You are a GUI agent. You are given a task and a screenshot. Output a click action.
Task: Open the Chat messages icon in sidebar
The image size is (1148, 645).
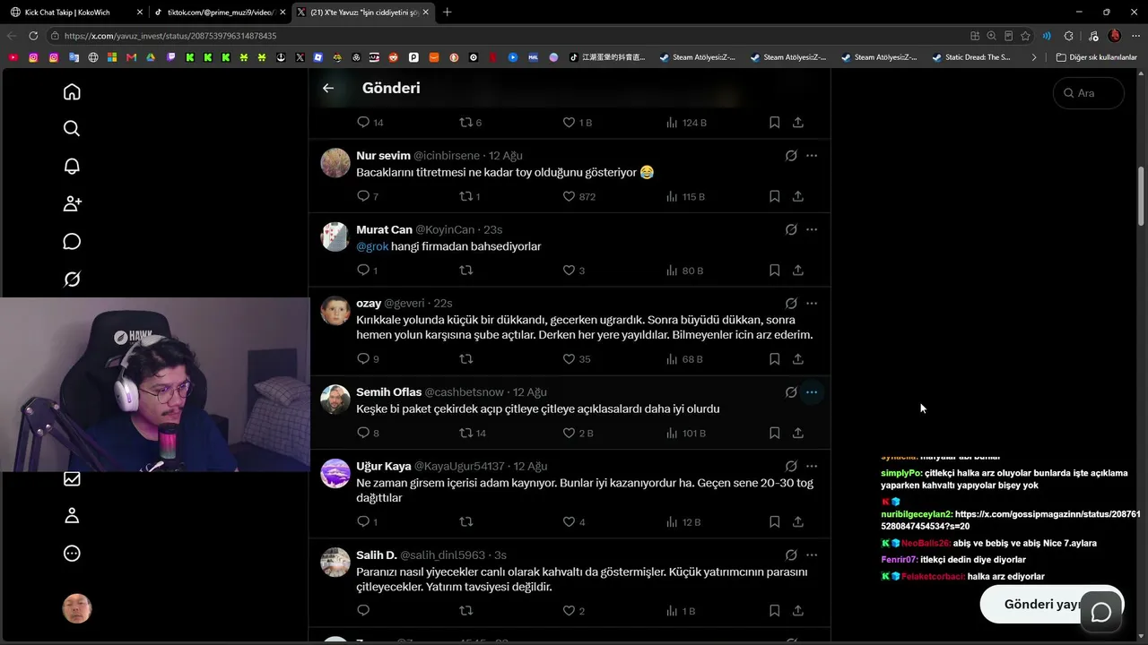tap(72, 242)
